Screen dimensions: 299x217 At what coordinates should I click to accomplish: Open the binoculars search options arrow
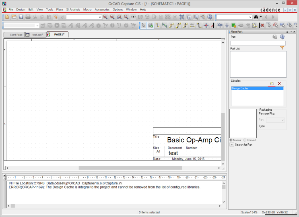261,17
